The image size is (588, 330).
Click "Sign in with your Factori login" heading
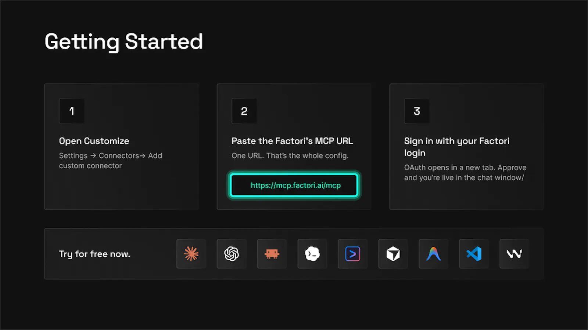(457, 147)
